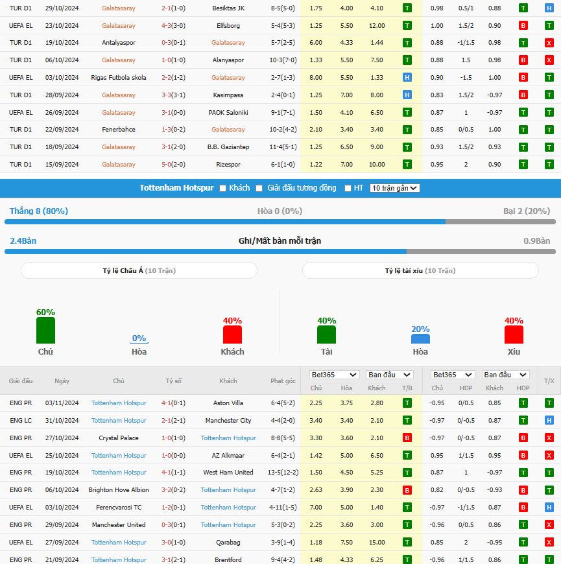Click the green Chủ 60% bar
This screenshot has width=561, height=564.
point(45,330)
